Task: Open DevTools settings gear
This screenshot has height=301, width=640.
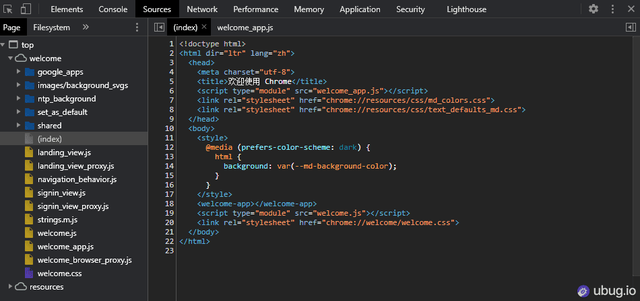Action: click(x=593, y=9)
